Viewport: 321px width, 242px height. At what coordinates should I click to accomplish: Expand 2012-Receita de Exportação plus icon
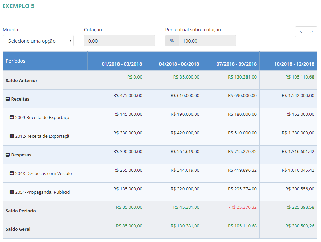point(12,136)
